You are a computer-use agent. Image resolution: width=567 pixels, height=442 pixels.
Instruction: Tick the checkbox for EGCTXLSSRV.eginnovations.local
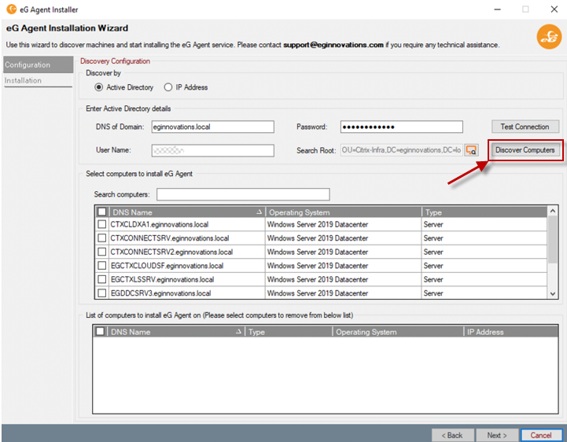pos(102,279)
